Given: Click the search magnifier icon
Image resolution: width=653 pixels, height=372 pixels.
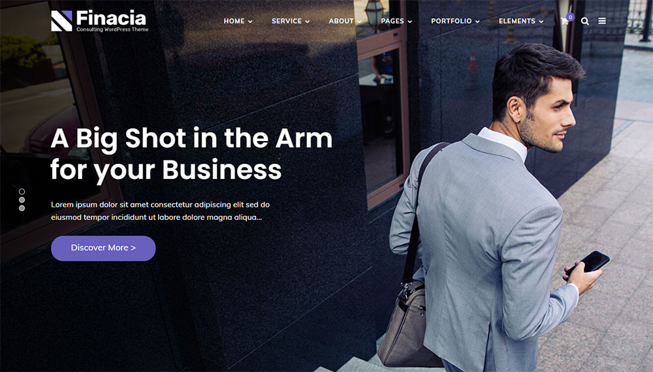Looking at the screenshot, I should [x=584, y=22].
